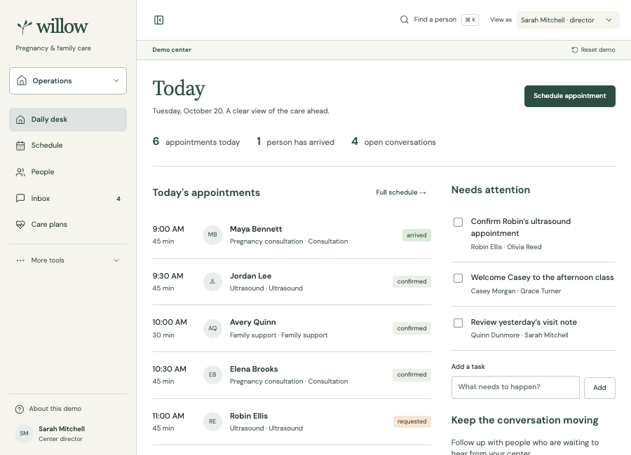631x455 pixels.
Task: Click the People icon in sidebar
Action: [20, 172]
